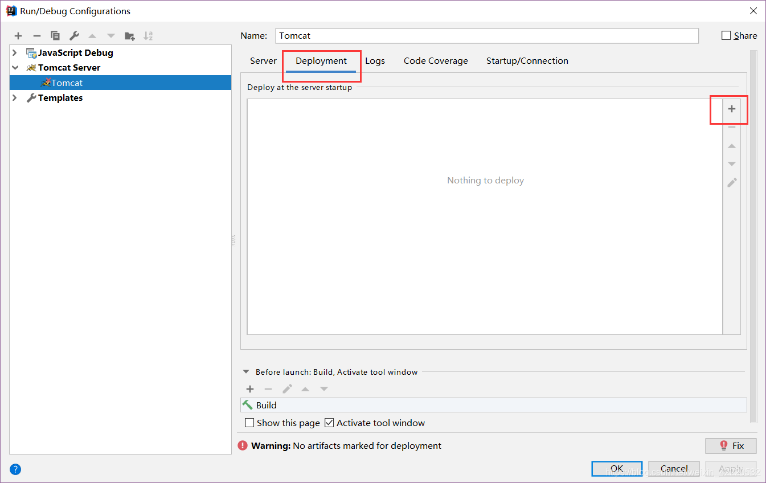Select the JavaScript Debug tree label
Image resolution: width=766 pixels, height=483 pixels.
click(76, 53)
